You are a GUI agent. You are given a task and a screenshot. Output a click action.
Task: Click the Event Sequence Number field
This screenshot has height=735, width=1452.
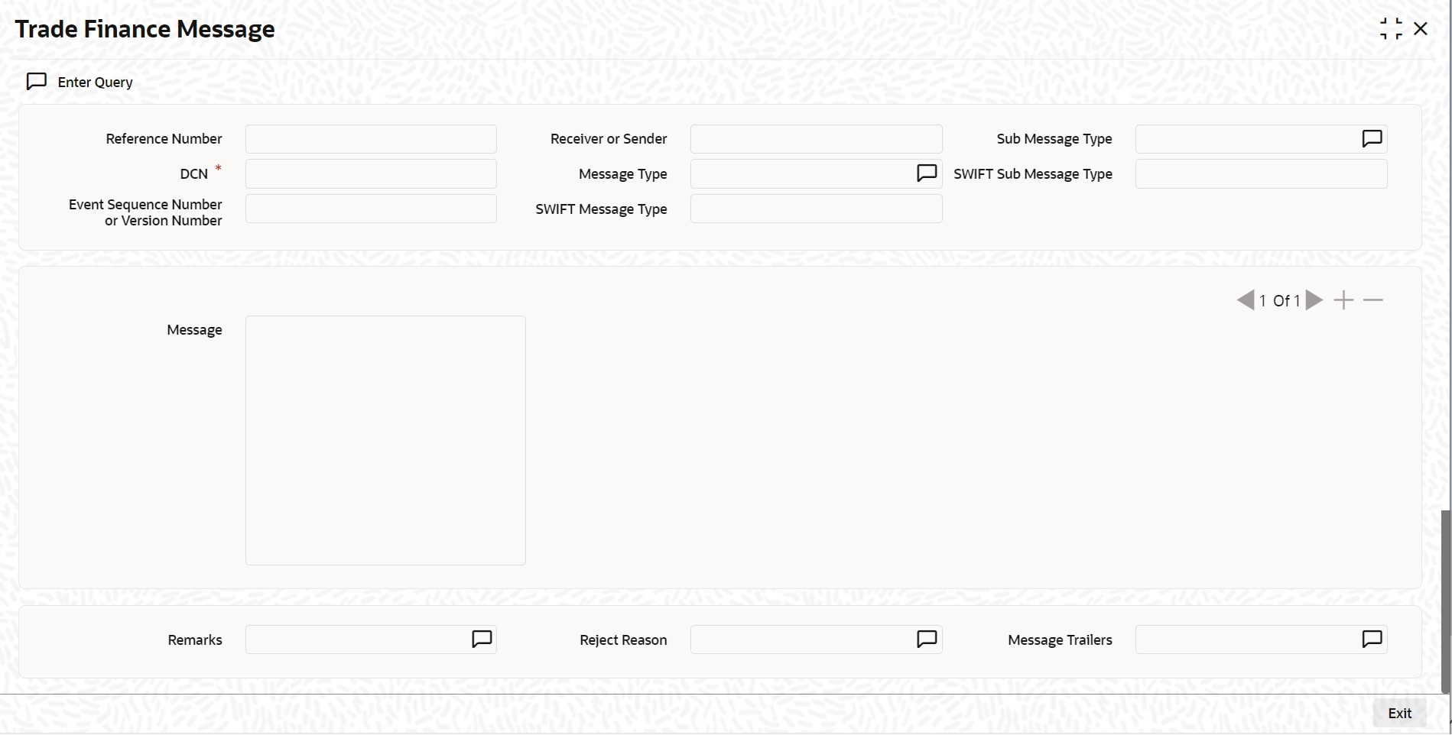[x=371, y=208]
